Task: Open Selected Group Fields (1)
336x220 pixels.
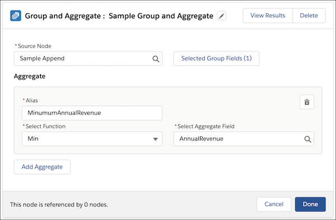Action: tap(216, 58)
